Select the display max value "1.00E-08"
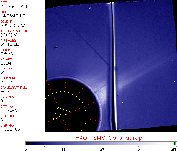The height and width of the screenshot is (151, 177). pyautogui.click(x=10, y=129)
